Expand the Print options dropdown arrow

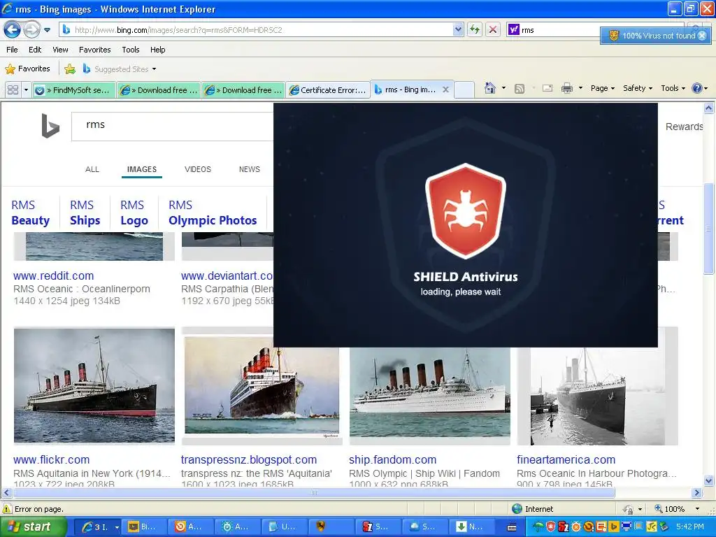pos(580,88)
